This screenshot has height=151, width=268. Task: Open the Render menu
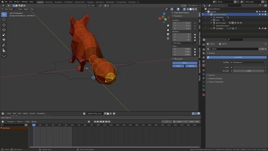coord(17,2)
